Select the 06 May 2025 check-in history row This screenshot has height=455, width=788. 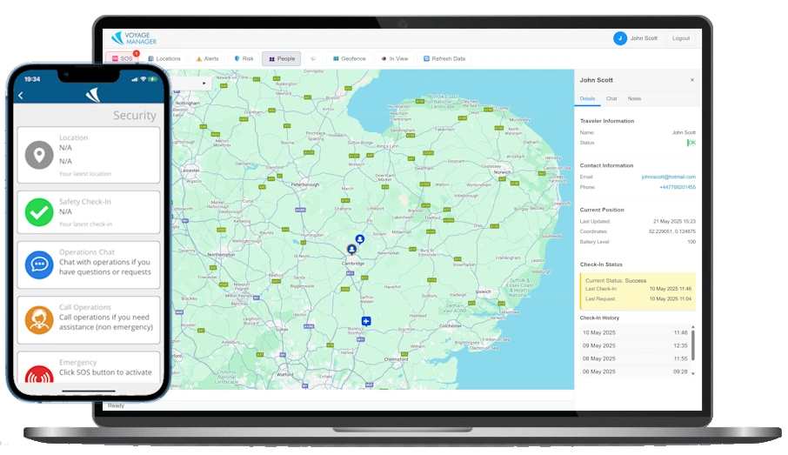pos(635,372)
